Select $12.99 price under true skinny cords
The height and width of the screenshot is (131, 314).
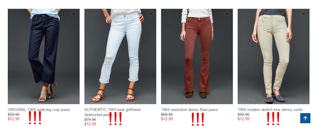point(244,119)
